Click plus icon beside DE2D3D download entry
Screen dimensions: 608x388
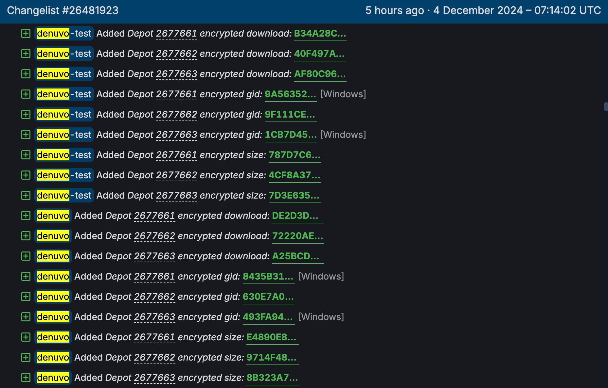click(x=26, y=216)
